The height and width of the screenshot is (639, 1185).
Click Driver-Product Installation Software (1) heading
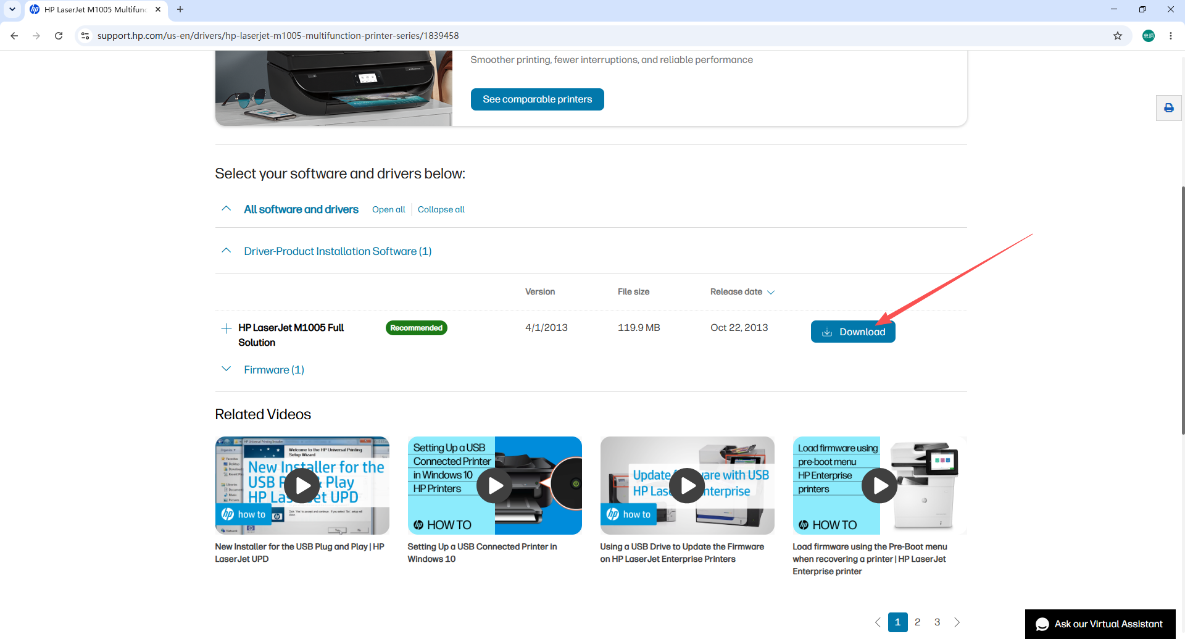[x=338, y=251]
